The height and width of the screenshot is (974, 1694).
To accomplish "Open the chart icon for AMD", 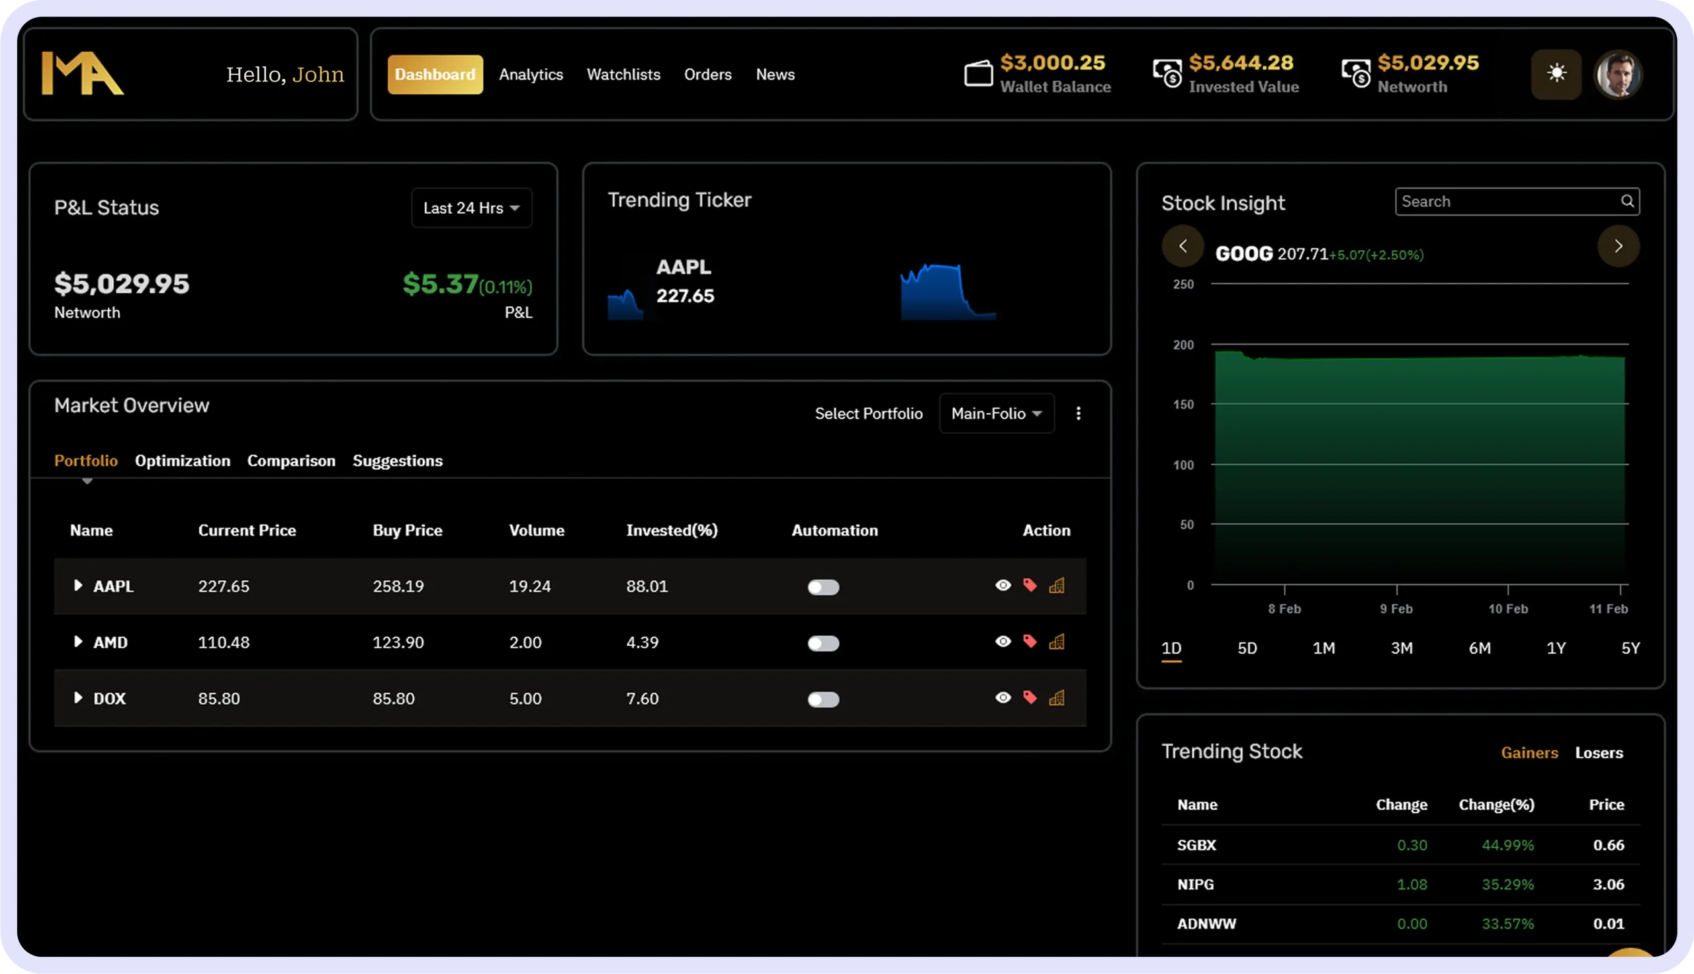I will point(1057,642).
